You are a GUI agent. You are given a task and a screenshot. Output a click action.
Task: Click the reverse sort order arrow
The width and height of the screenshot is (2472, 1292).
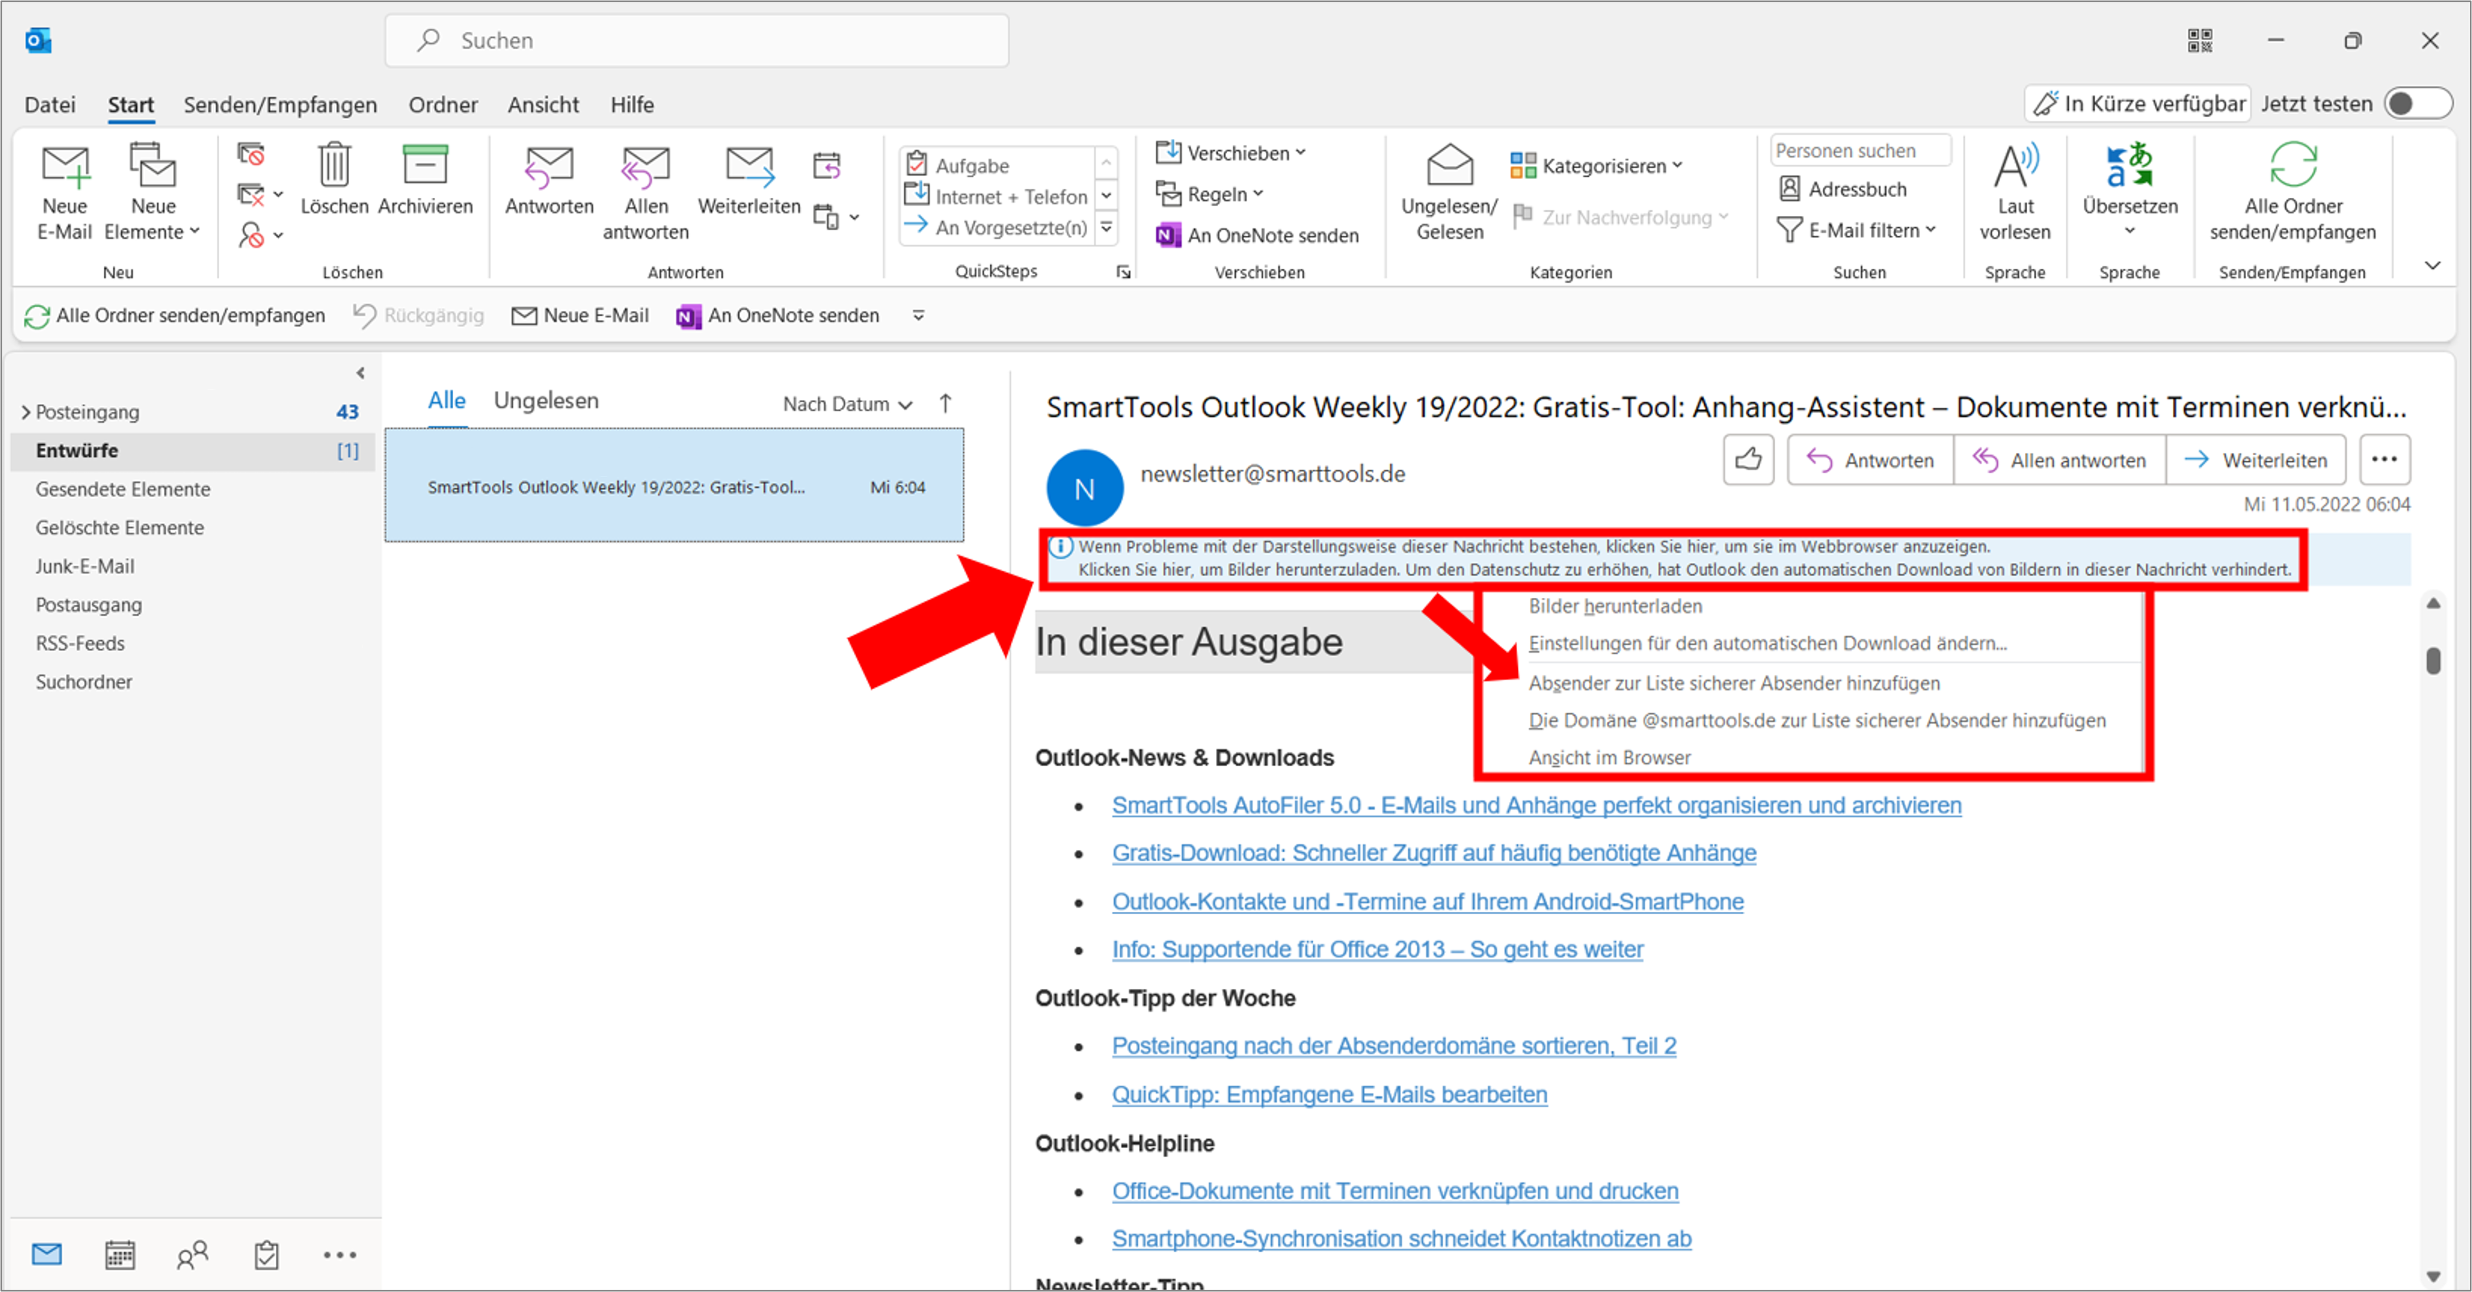point(945,403)
